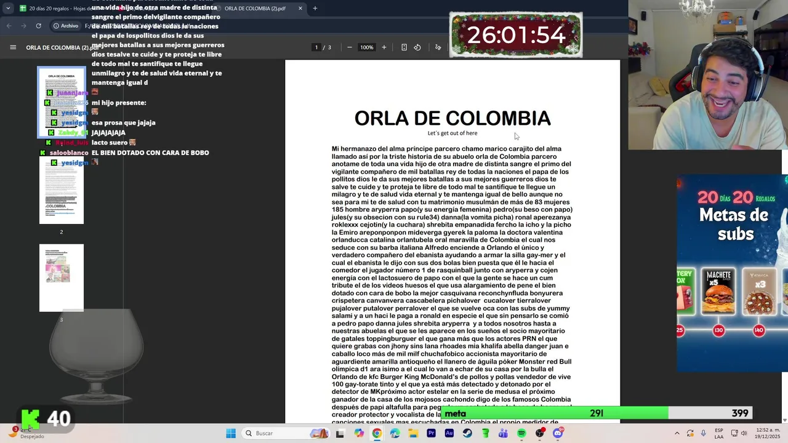
Task: Close the ORLA DE COLOMBIA pdf tab
Action: click(x=300, y=9)
